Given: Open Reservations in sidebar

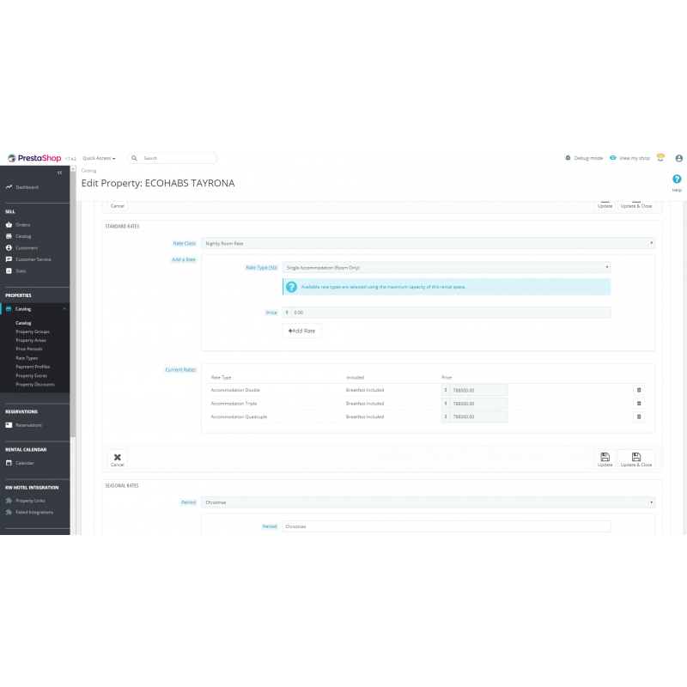Looking at the screenshot, I should pyautogui.click(x=28, y=425).
